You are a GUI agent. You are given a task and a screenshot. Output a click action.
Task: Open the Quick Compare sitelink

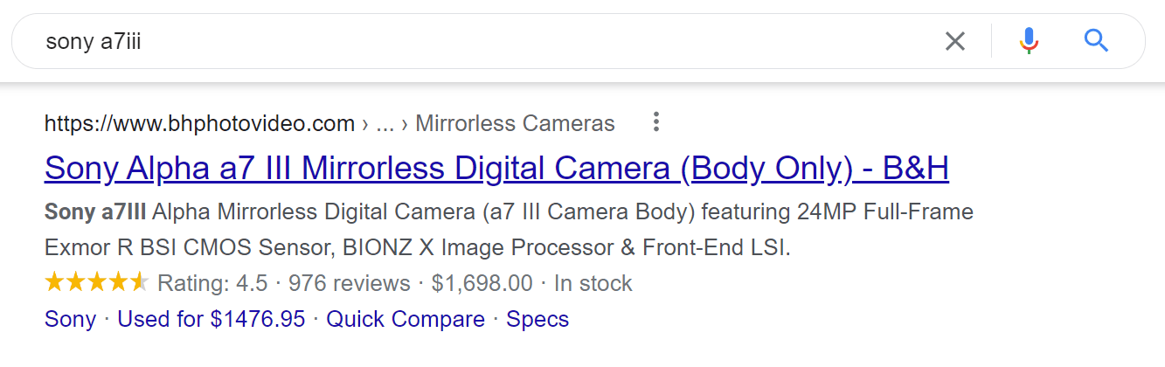tap(406, 319)
